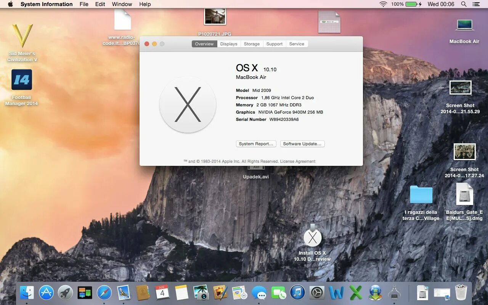
Task: Click the Processor 1,86 GHz Intel Core 2 Duo line
Action: [x=275, y=98]
